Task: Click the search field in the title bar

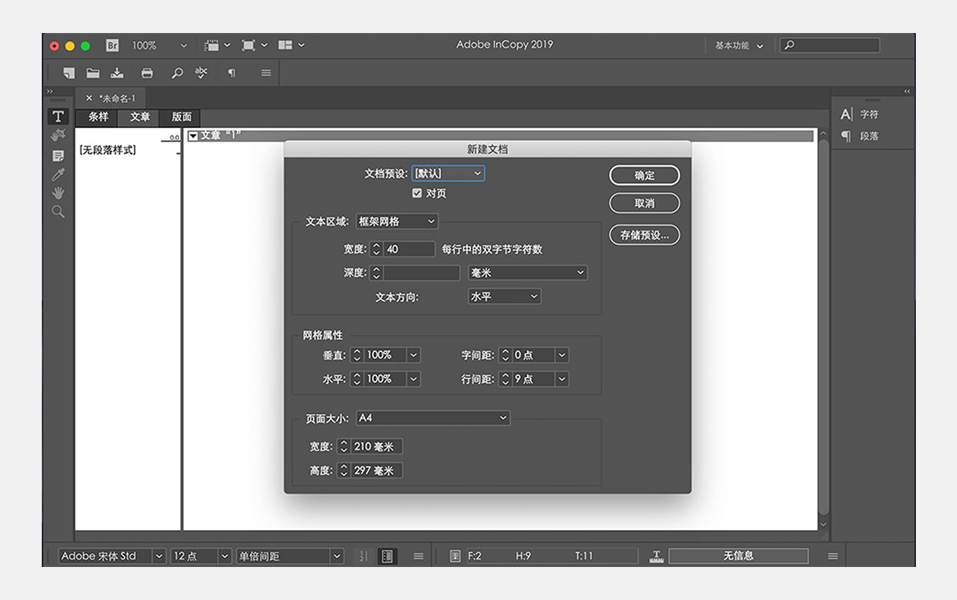Action: [x=830, y=45]
